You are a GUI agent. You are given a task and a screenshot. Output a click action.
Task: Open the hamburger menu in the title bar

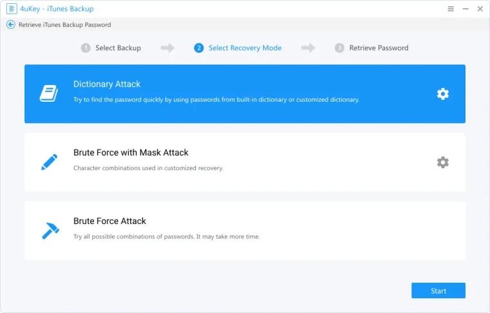(451, 9)
